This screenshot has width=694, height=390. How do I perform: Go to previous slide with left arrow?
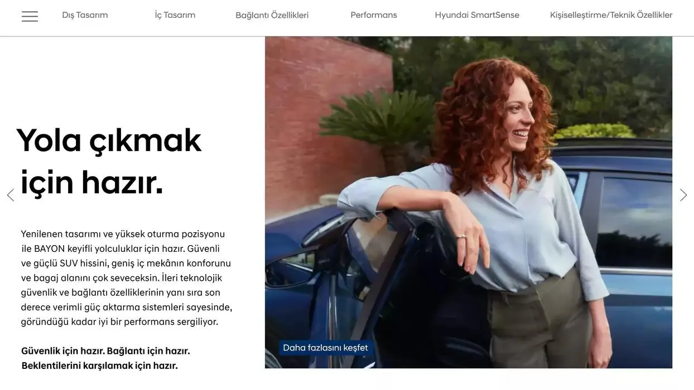coord(10,195)
